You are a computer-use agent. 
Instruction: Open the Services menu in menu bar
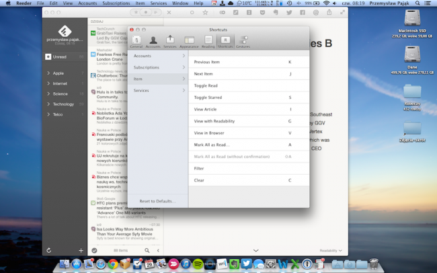158,3
